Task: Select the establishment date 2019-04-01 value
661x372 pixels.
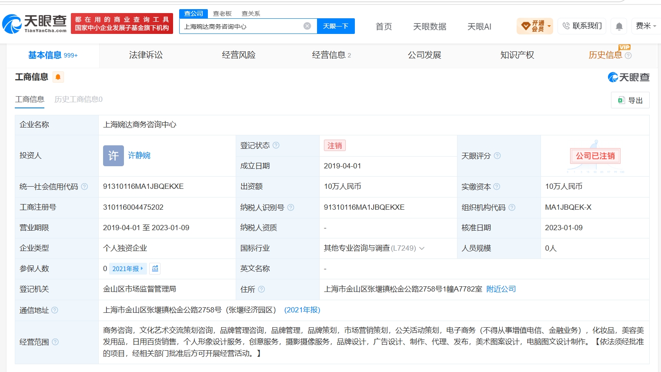Action: pyautogui.click(x=342, y=166)
